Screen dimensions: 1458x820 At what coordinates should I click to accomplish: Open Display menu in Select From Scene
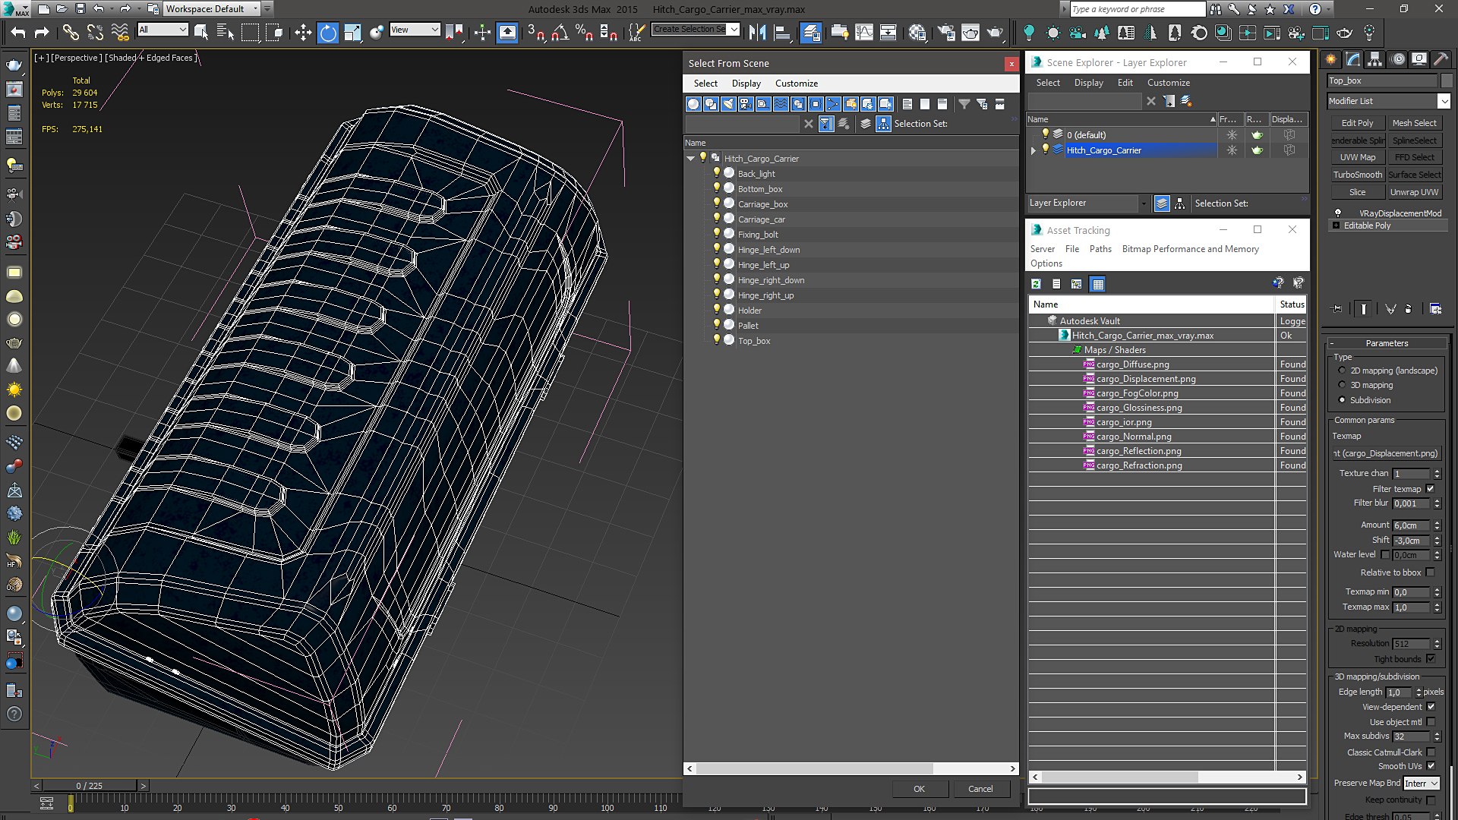746,84
